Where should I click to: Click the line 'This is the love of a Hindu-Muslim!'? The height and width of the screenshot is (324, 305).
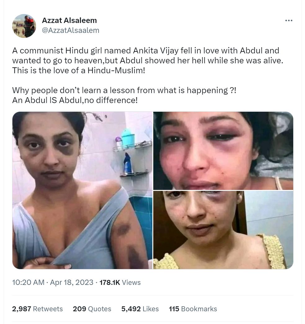[x=79, y=70]
